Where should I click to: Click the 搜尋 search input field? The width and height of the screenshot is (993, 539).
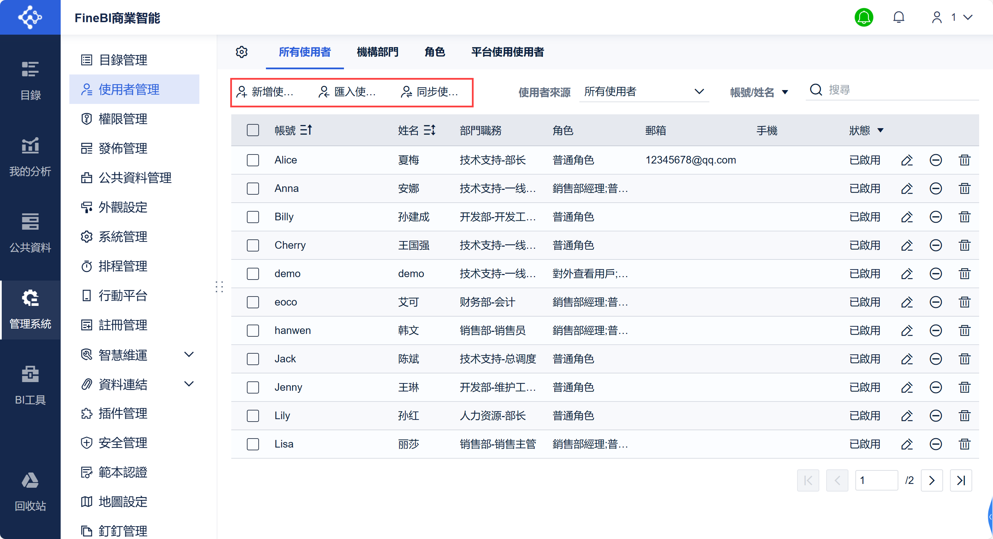click(x=902, y=90)
